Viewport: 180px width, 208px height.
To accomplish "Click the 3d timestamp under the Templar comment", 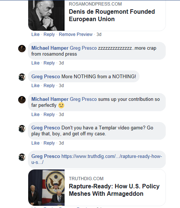I will 61,143.
